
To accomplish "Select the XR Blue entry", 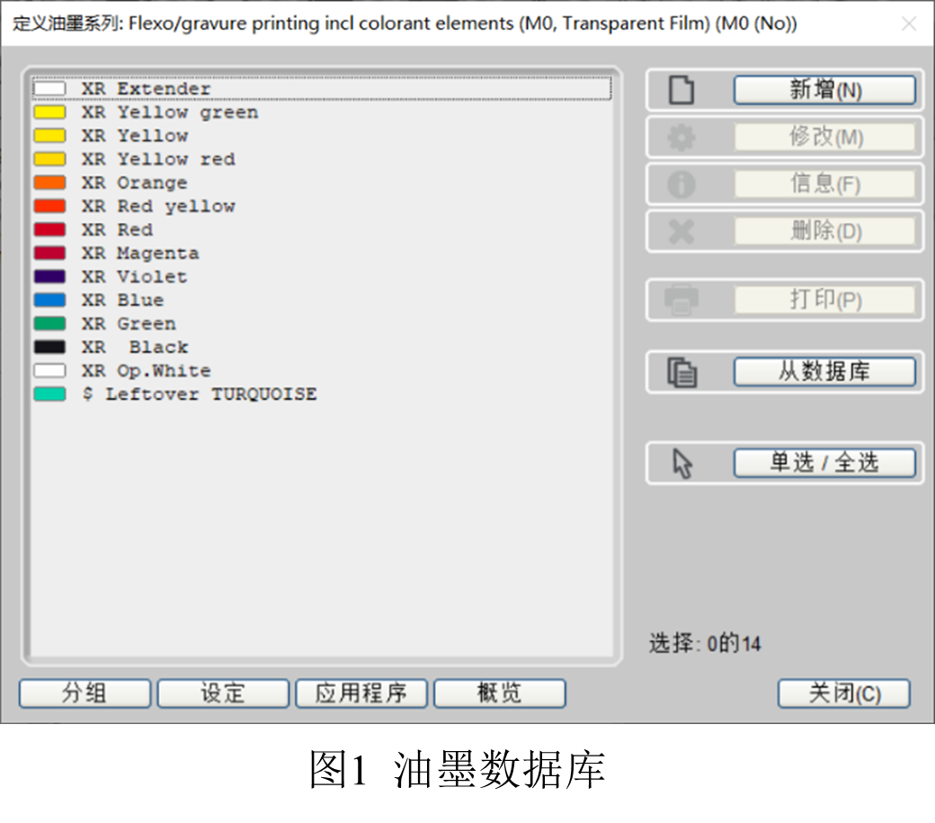I will click(x=322, y=300).
